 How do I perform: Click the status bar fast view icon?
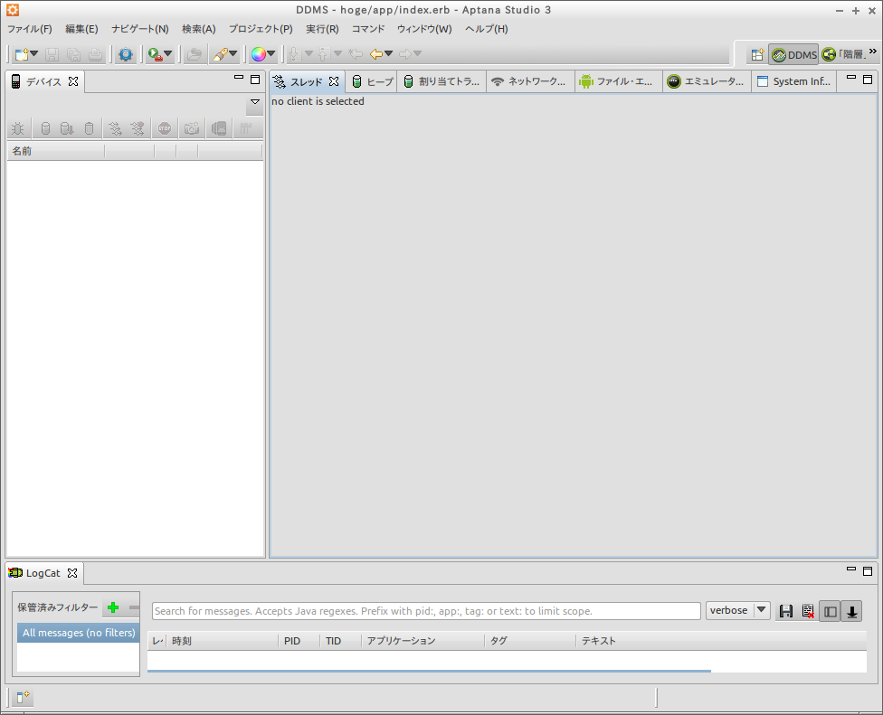pyautogui.click(x=24, y=698)
